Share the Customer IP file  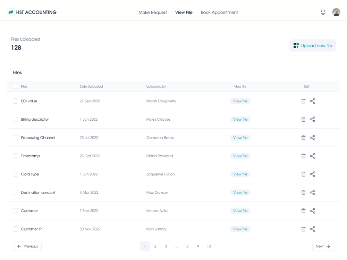point(313,229)
